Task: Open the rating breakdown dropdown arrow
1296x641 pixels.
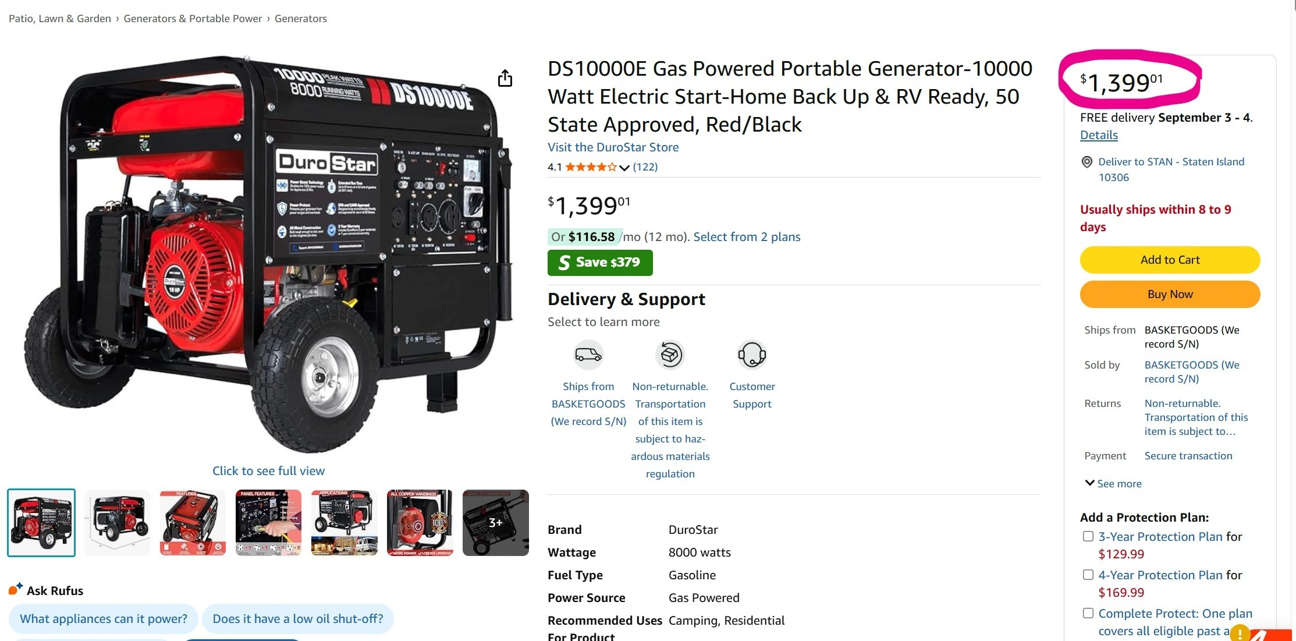Action: point(624,168)
